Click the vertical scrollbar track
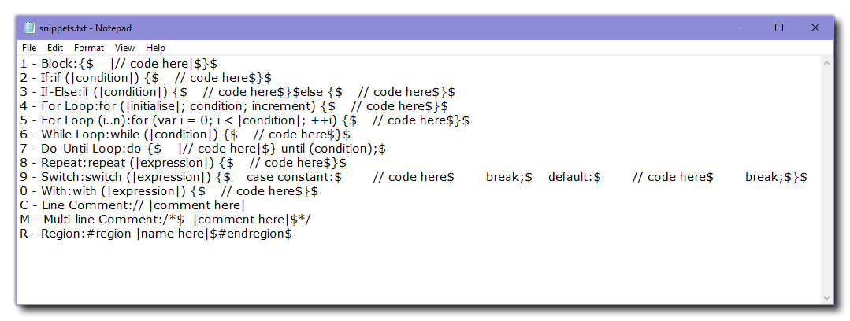 [827, 181]
